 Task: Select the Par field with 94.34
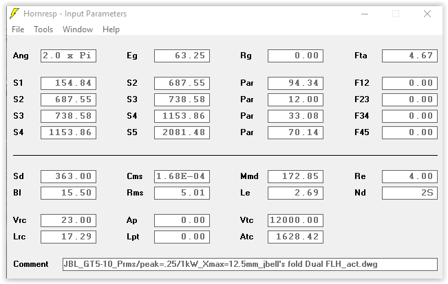tap(295, 83)
